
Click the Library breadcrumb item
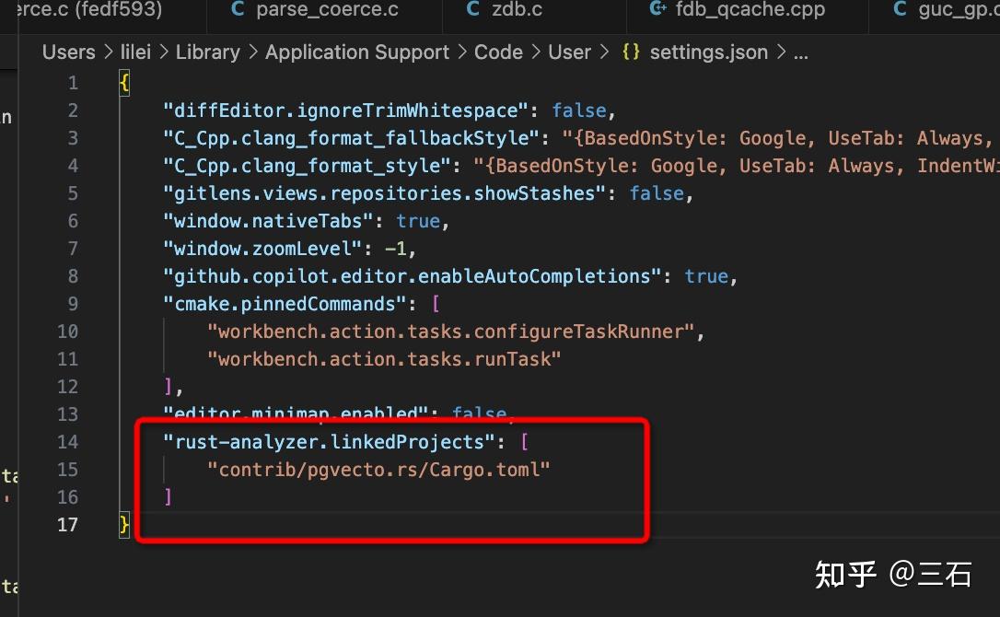coord(207,52)
